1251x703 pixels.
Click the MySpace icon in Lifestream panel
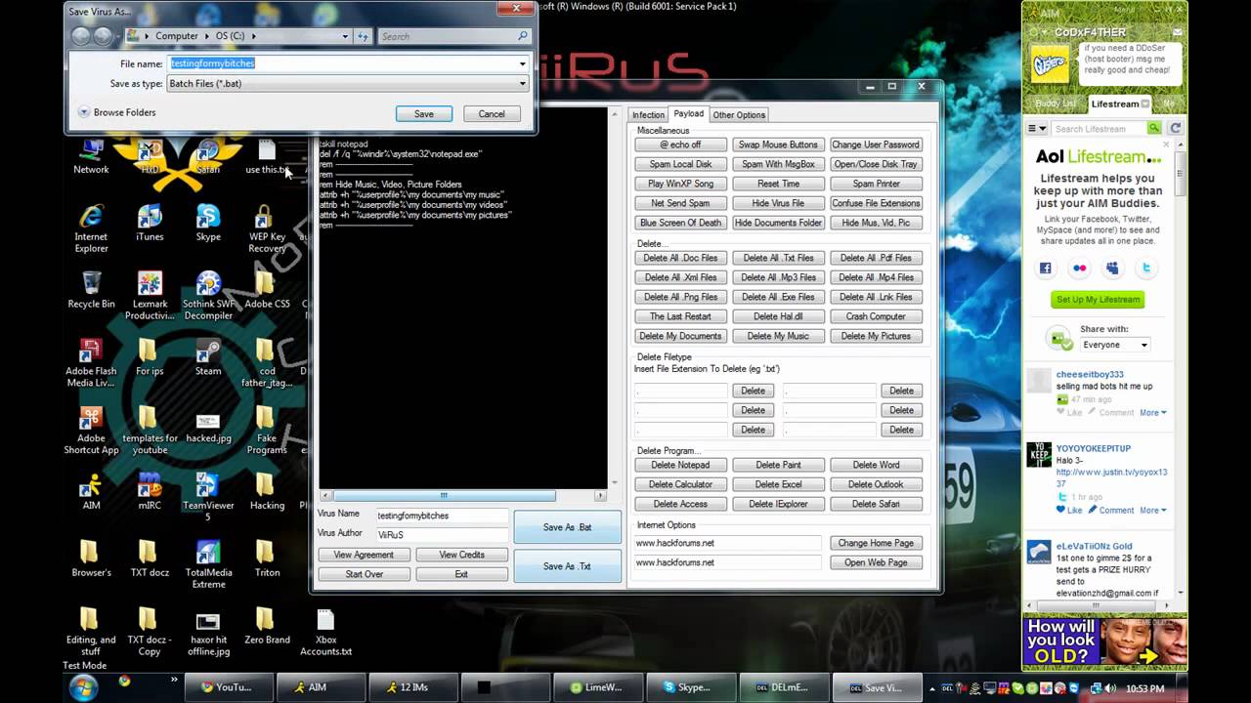coord(1112,269)
